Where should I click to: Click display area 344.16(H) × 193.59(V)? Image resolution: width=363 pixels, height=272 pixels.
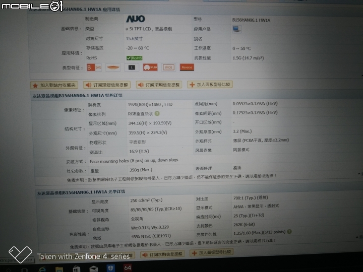click(x=150, y=123)
